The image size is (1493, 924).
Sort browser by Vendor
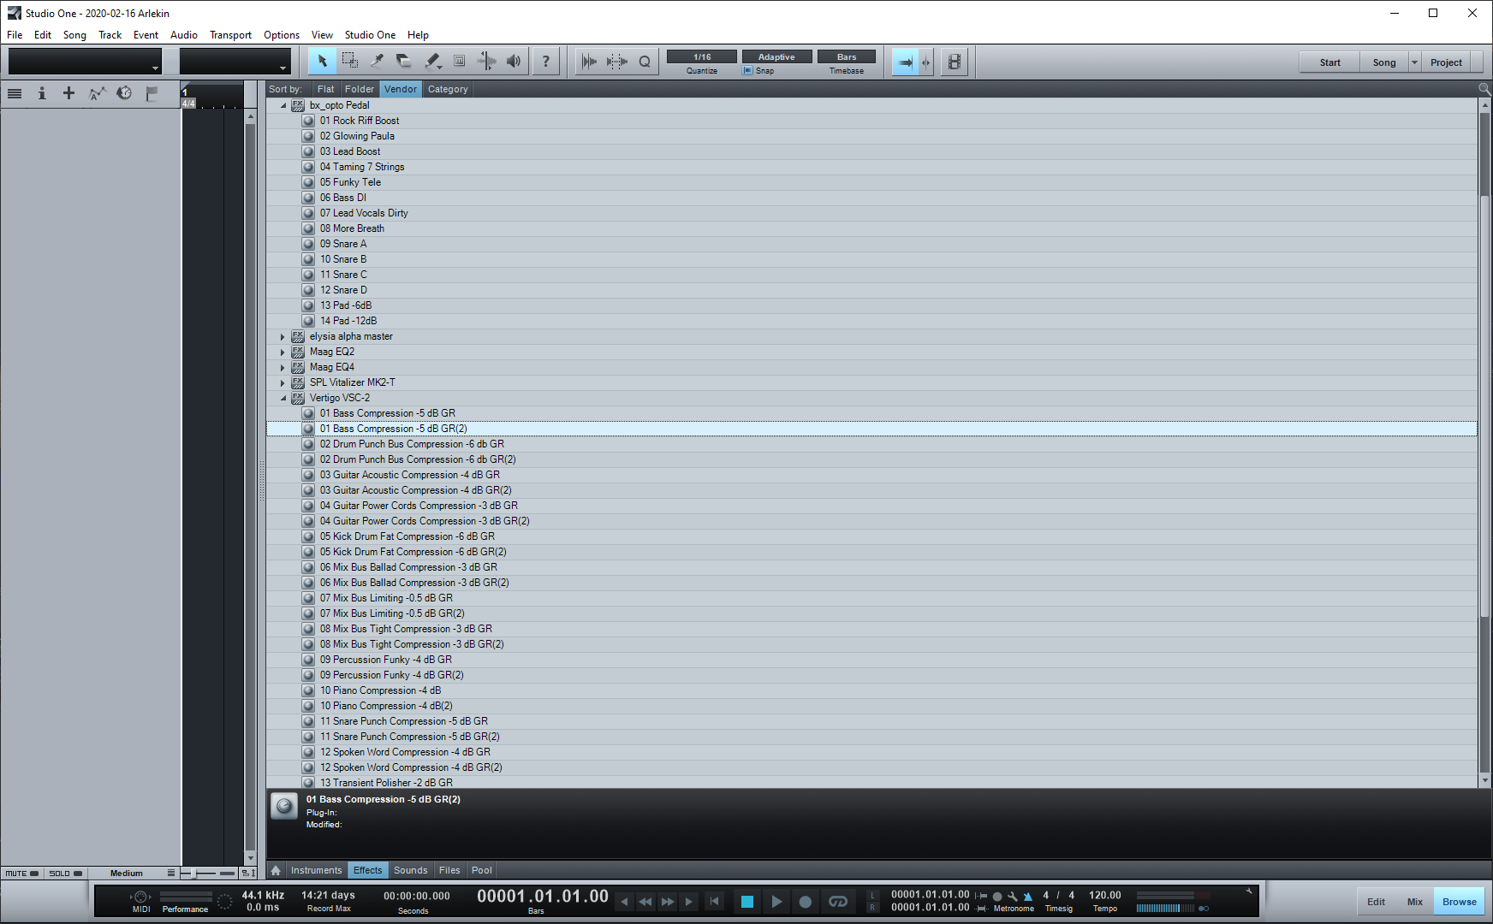[x=401, y=89]
